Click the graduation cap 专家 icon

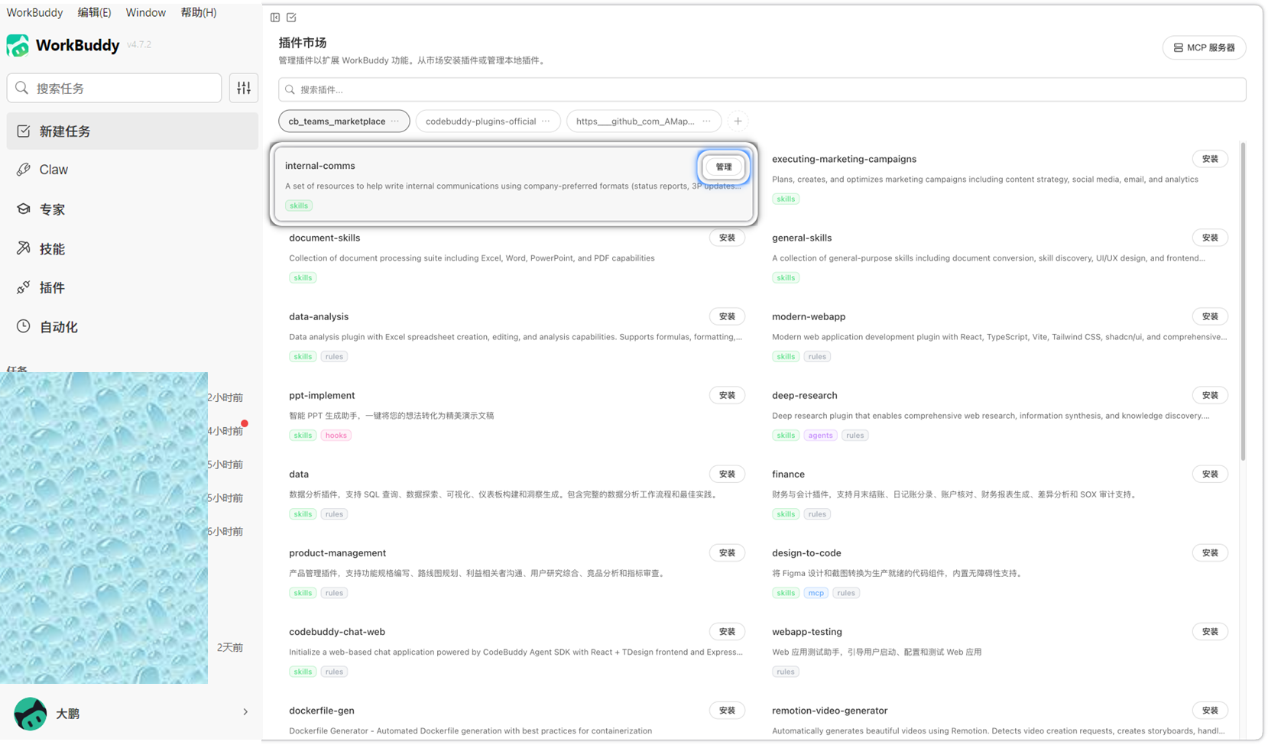coord(24,209)
